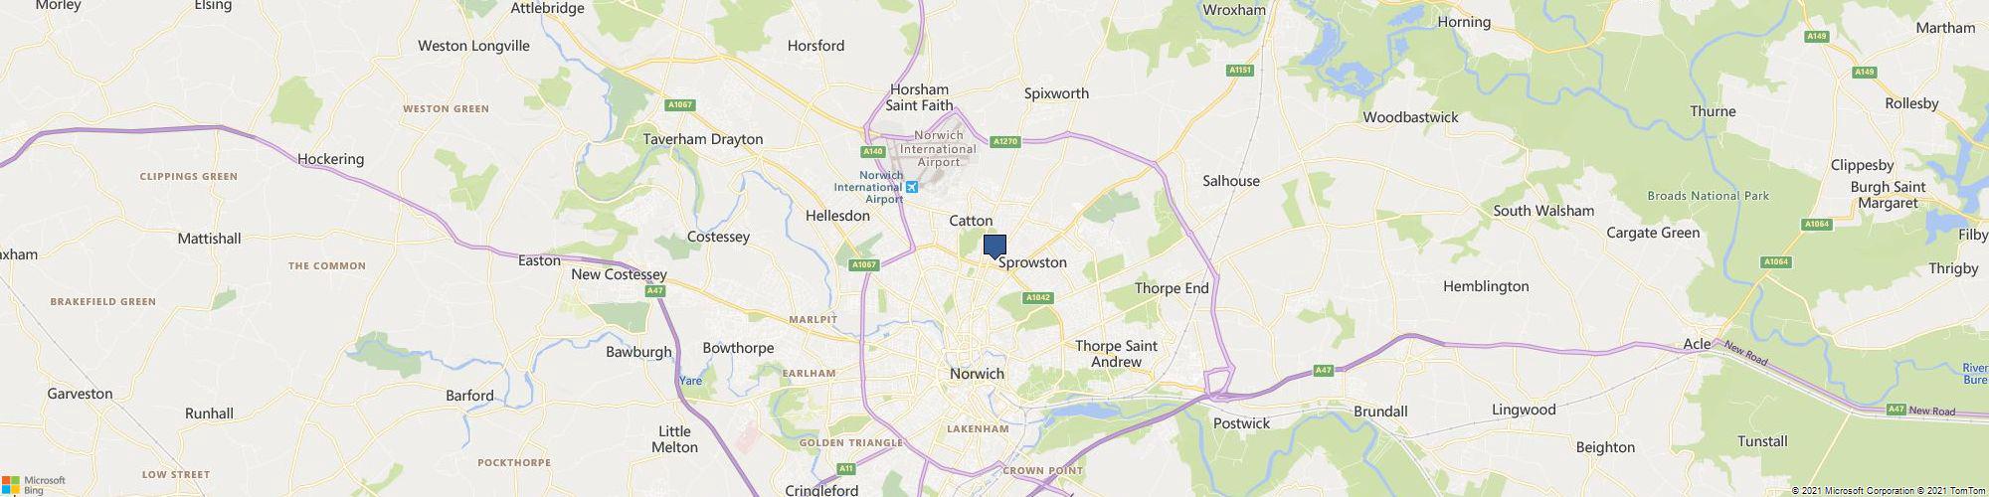The height and width of the screenshot is (497, 1989).
Task: Click the Microsoft Bing logo
Action: click(33, 484)
